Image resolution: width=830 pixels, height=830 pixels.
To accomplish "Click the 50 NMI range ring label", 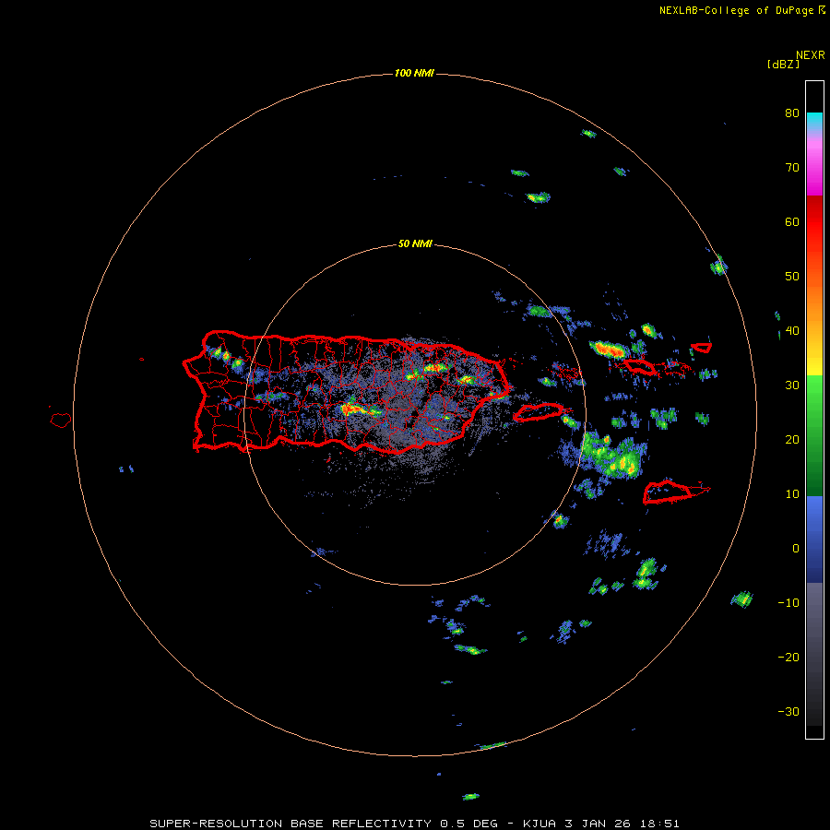I will (415, 244).
